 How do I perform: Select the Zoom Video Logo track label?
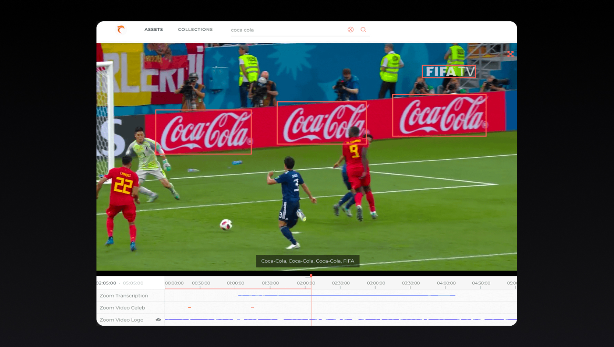click(x=121, y=320)
